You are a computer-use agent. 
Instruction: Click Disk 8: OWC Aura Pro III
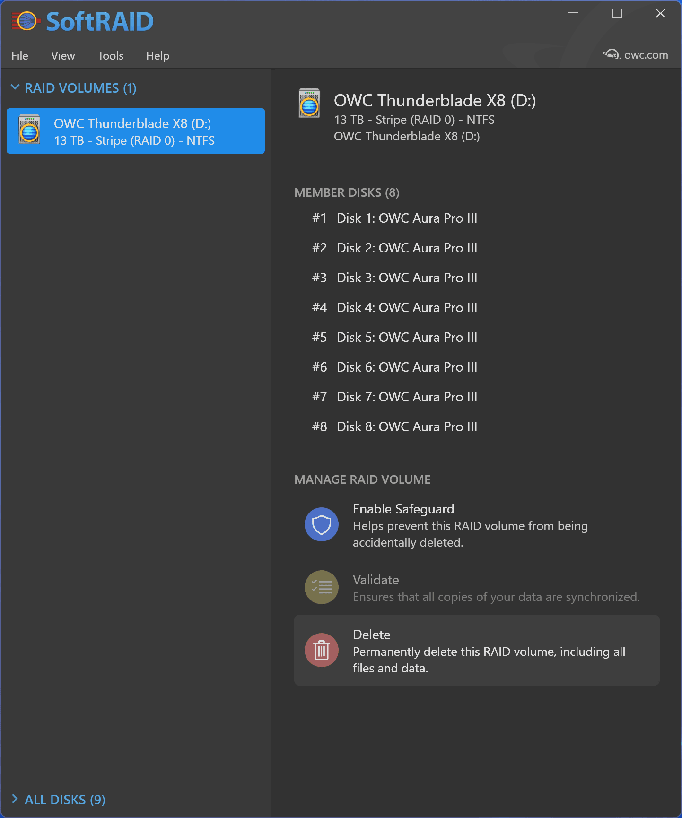406,426
